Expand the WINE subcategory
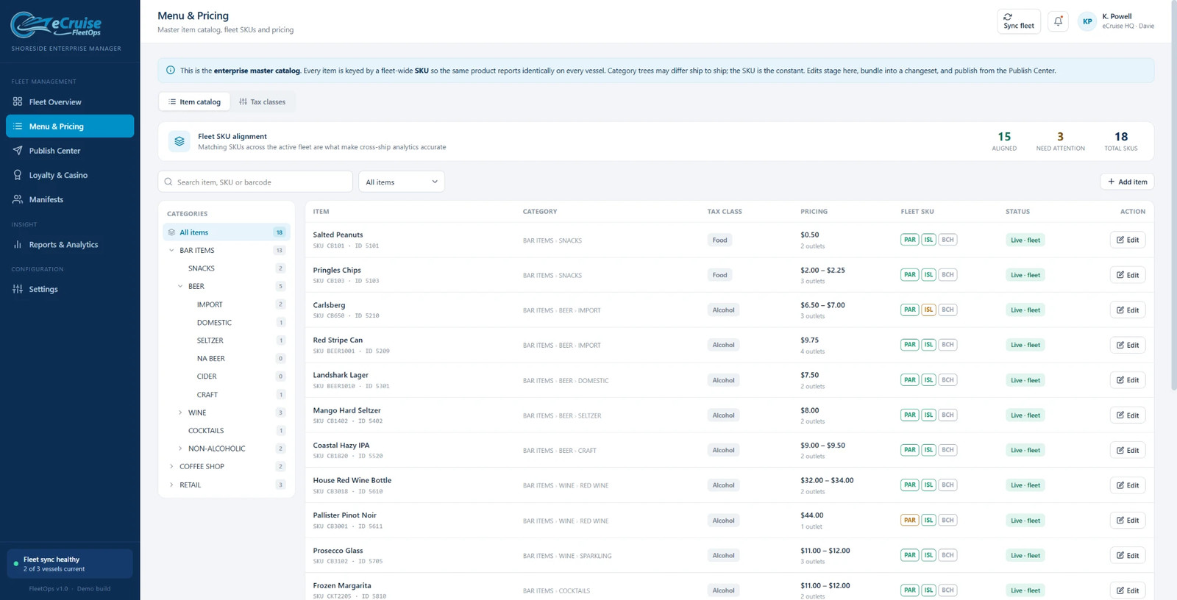Screen dimensions: 1177x600 click(180, 413)
